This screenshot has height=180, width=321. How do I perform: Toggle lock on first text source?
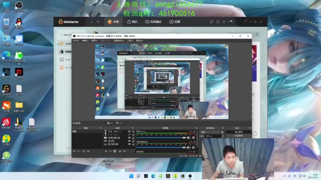click(133, 132)
